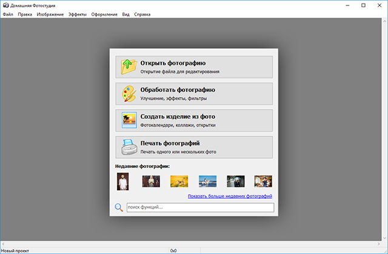
Task: Open the Справка menu
Action: point(142,15)
